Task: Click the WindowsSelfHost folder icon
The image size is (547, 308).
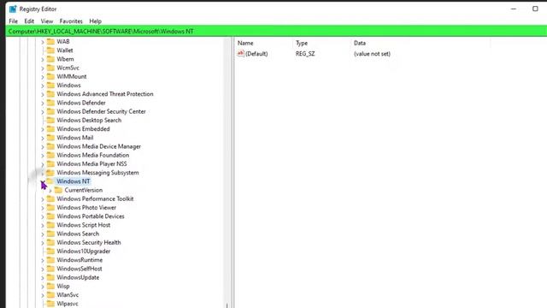Action: [50, 269]
